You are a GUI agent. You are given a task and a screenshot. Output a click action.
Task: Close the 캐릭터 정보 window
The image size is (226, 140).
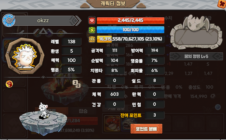pos(222,4)
